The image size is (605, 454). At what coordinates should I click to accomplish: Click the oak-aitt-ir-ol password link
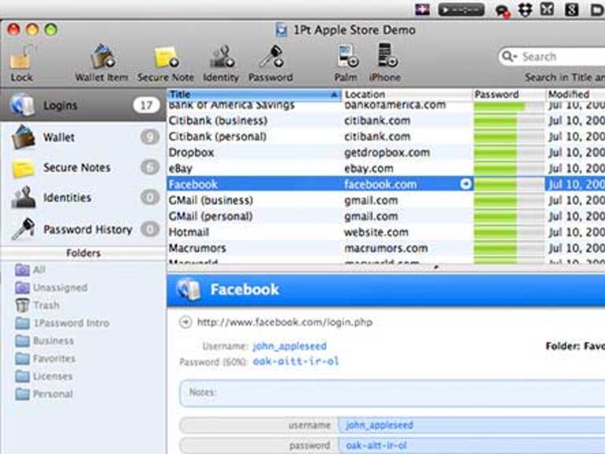click(x=296, y=361)
